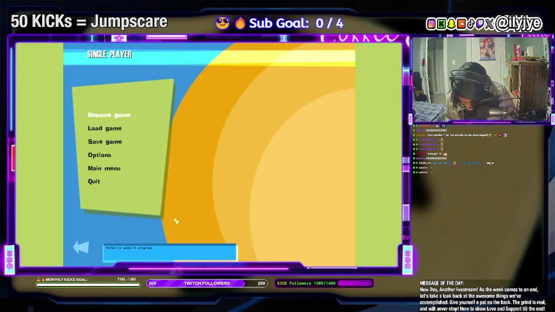555x312 pixels.
Task: Click chat message 'Your number 1 fan has arrived'
Action: pyautogui.click(x=457, y=135)
